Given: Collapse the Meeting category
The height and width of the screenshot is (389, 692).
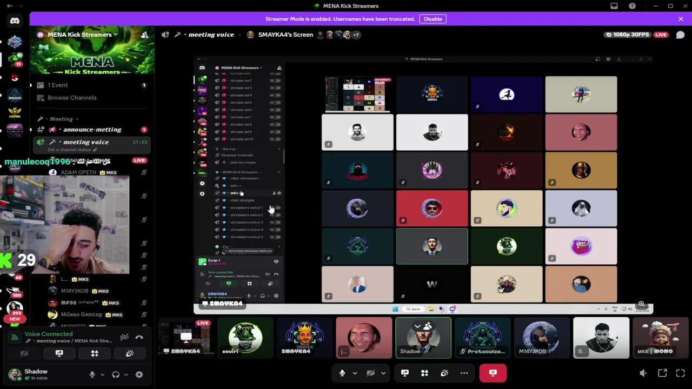Looking at the screenshot, I should 61,119.
